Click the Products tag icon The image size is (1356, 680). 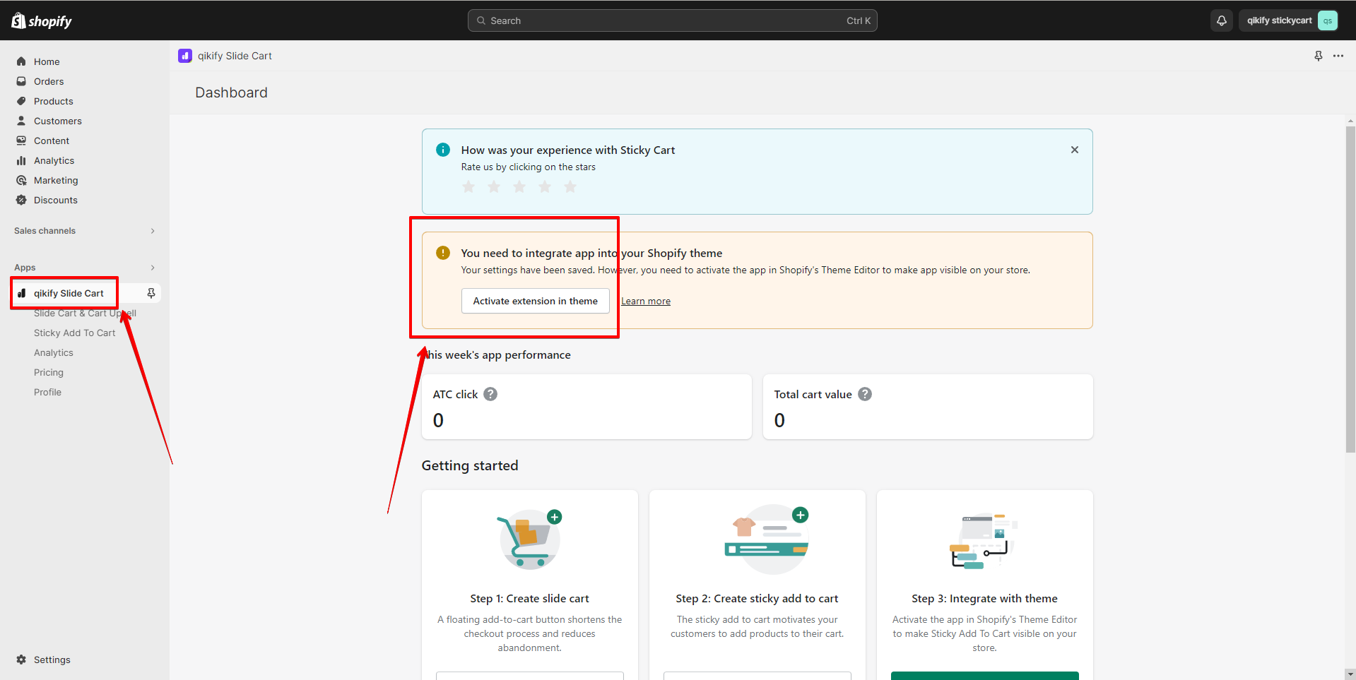(21, 101)
